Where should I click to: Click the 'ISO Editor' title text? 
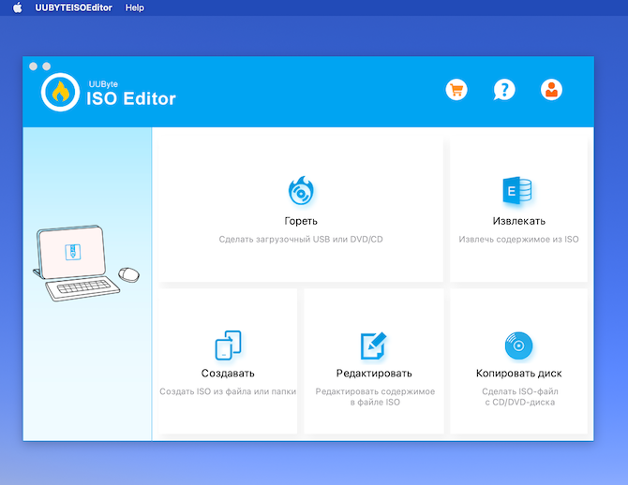tap(131, 98)
